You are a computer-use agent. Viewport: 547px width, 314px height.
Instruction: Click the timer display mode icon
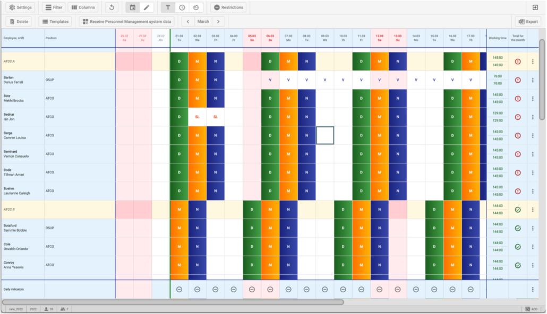[196, 7]
